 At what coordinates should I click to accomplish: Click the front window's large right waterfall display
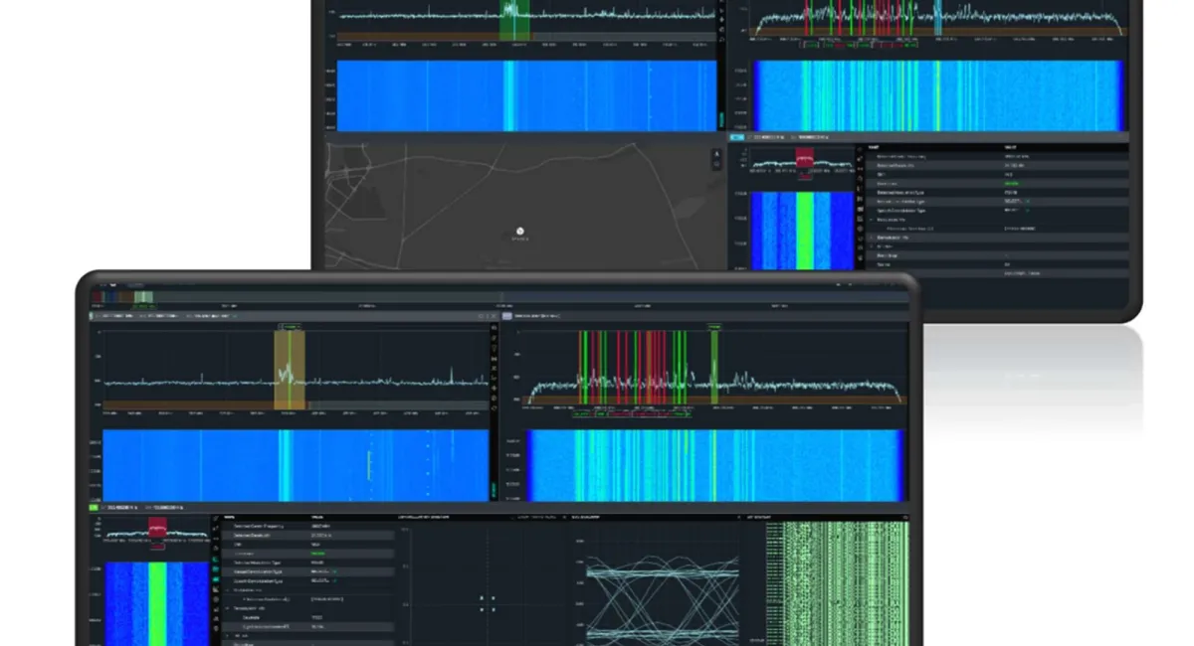(x=714, y=465)
